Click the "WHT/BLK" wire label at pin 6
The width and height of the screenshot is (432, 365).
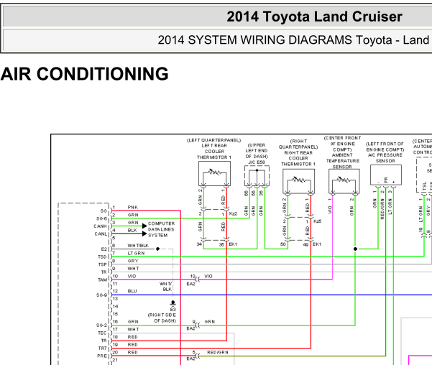click(x=138, y=246)
